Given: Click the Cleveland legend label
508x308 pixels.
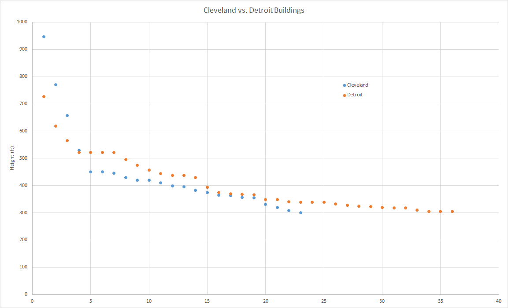Looking at the screenshot, I should (358, 85).
